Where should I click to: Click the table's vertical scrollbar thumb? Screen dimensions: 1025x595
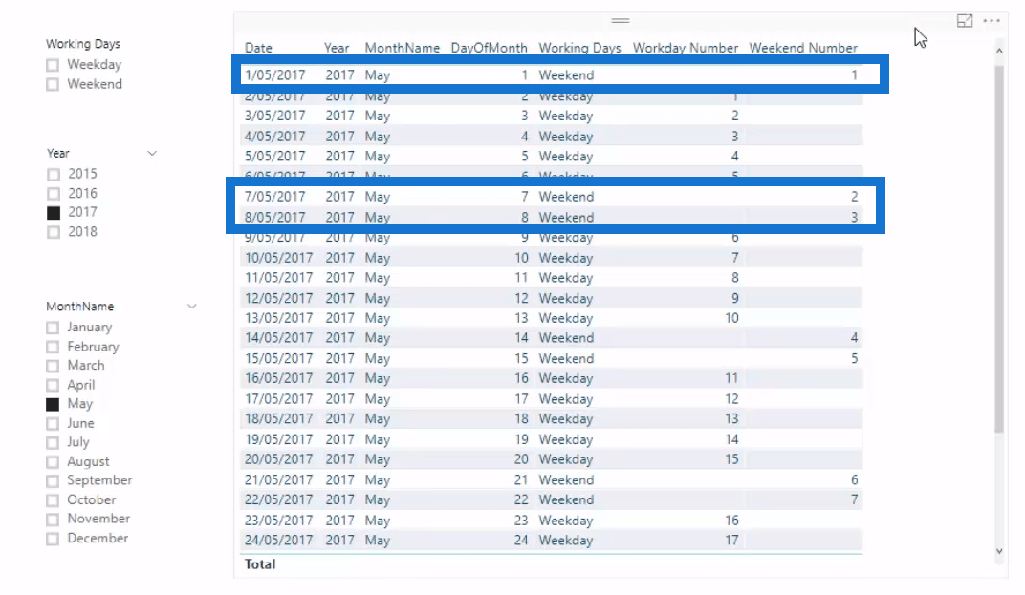[999, 248]
